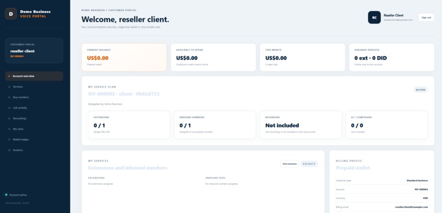The width and height of the screenshot is (442, 213).
Task: Select the Current Balance card
Action: [x=124, y=57]
